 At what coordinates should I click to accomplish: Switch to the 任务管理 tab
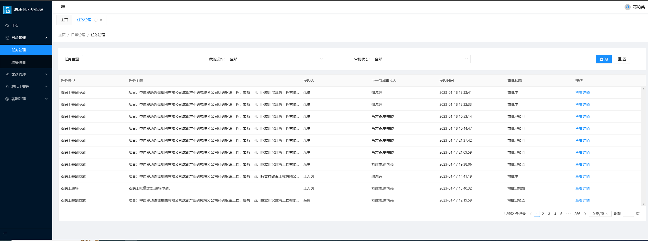click(x=84, y=20)
